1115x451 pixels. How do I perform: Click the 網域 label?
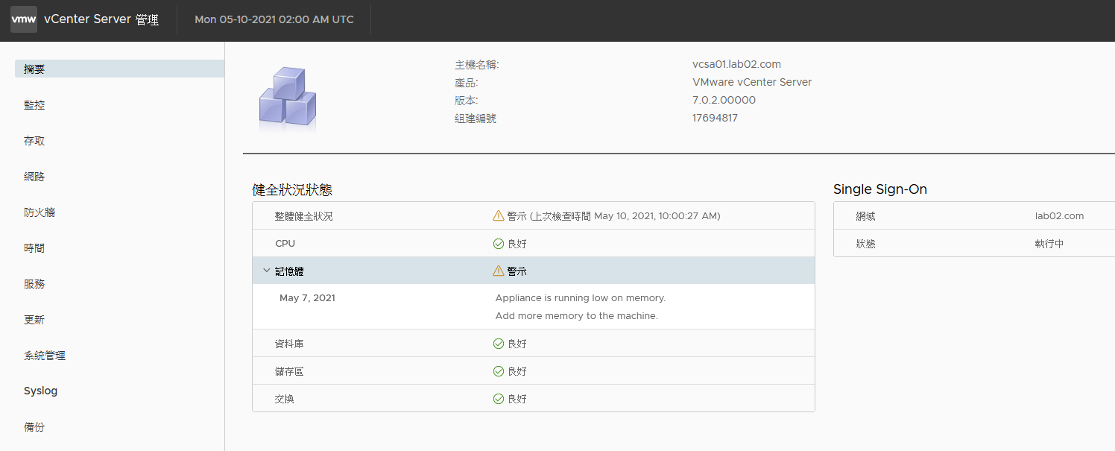865,216
